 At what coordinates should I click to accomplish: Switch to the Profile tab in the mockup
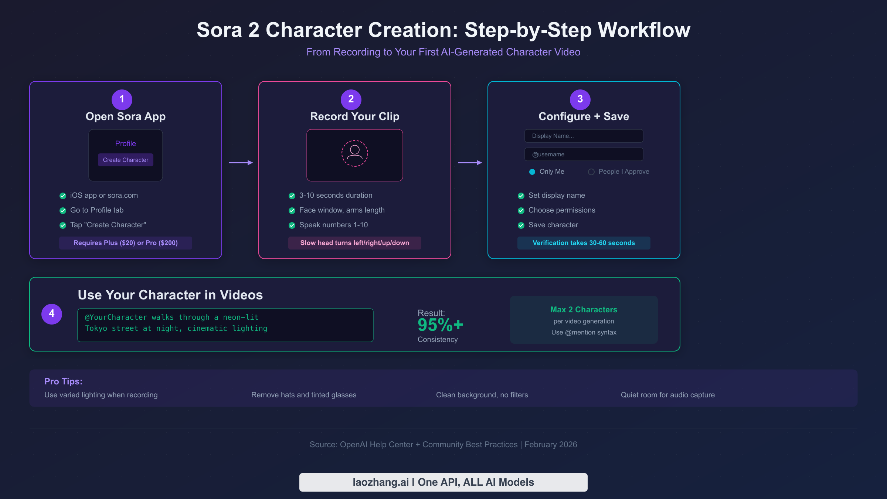click(125, 143)
